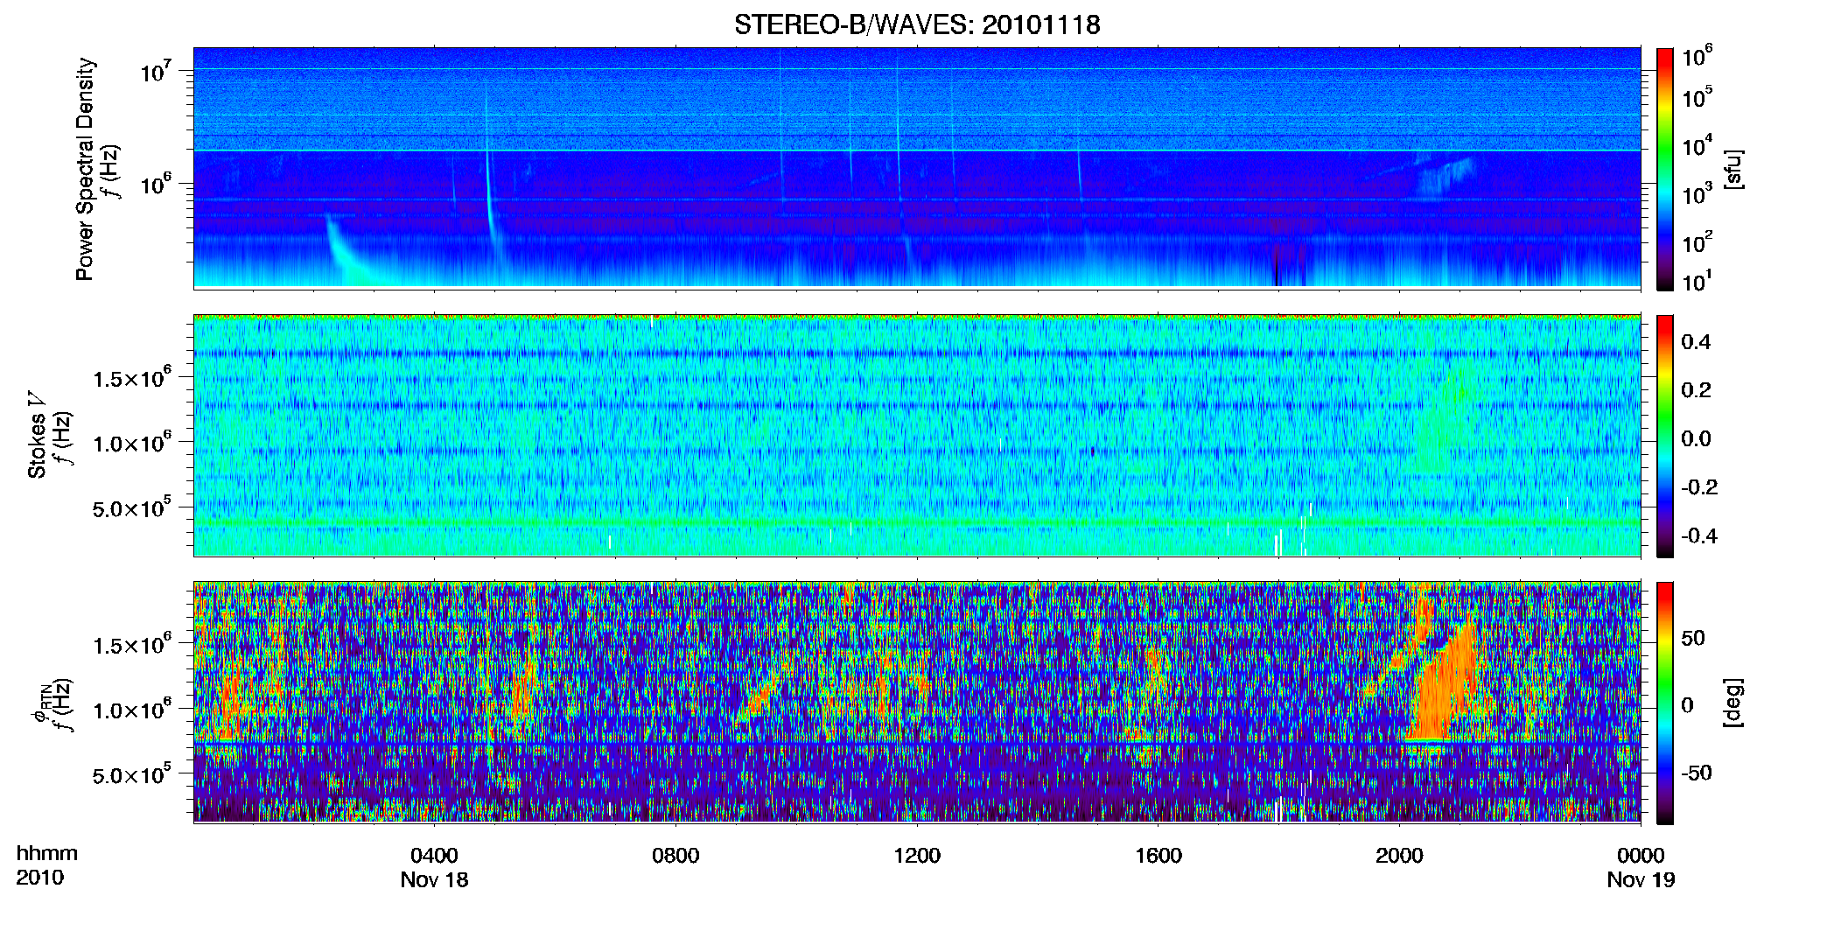Click the 0000 time tick label
The width and height of the screenshot is (1834, 945).
[x=1641, y=856]
